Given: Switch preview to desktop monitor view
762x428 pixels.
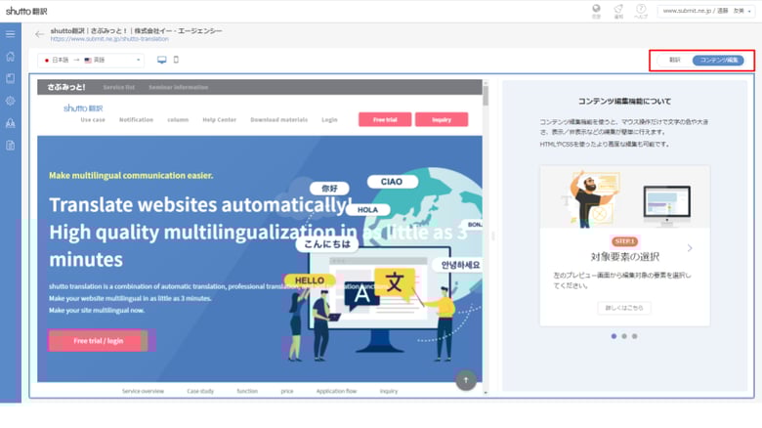Looking at the screenshot, I should click(x=162, y=60).
